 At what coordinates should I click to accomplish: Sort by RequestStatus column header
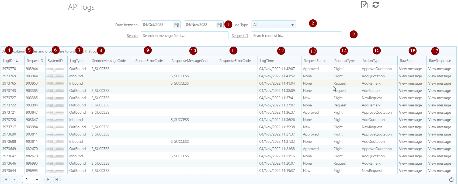click(315, 61)
